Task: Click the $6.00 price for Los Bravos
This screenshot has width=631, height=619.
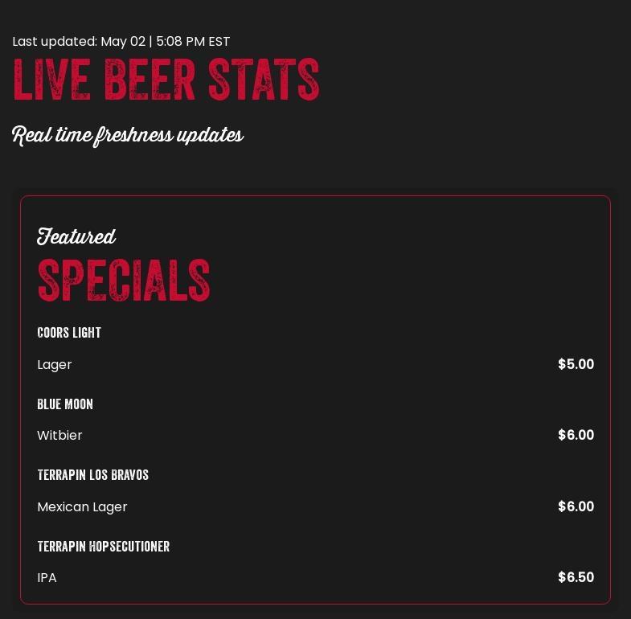Action: 576,507
